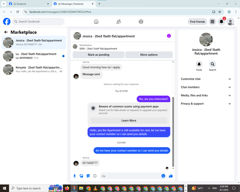Expand Media, files and links section
Image resolution: width=240 pixels, height=192 pixels.
(206, 96)
